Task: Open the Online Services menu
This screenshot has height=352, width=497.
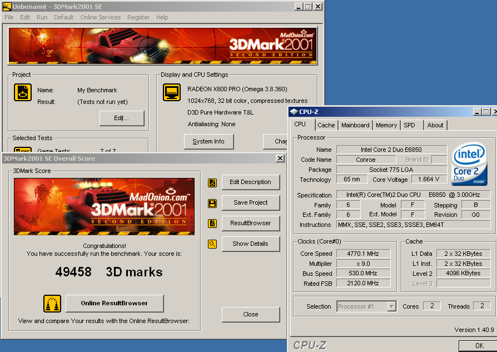Action: 100,17
